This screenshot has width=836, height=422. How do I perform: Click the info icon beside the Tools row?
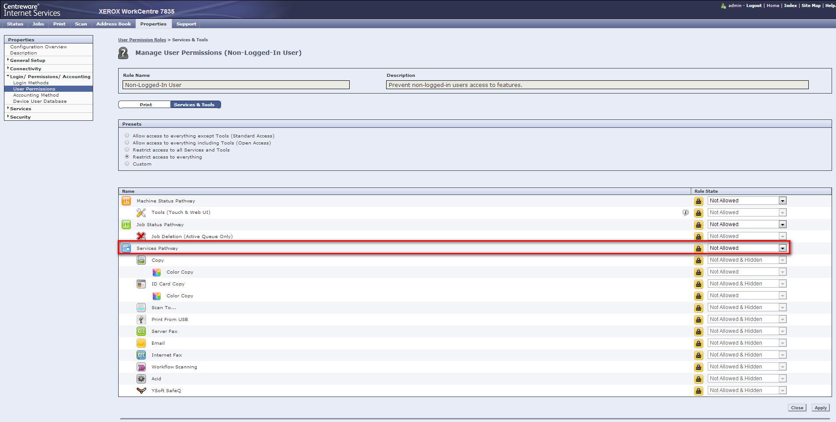[x=685, y=213]
